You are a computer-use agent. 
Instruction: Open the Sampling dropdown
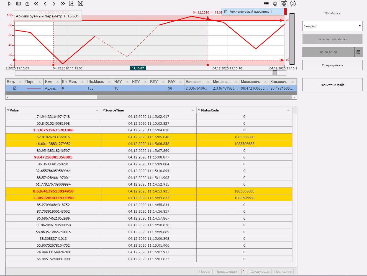[332, 26]
